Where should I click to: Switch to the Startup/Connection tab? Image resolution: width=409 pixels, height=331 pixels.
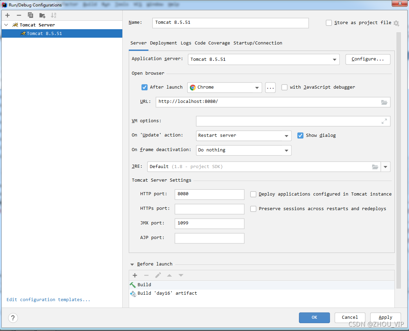click(258, 43)
